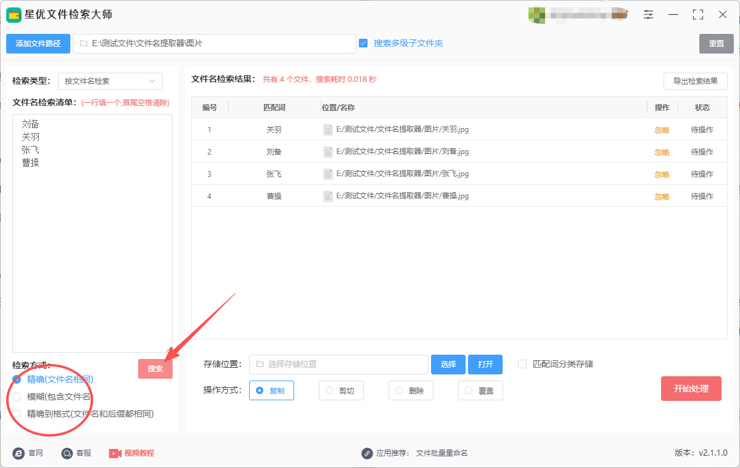Viewport: 740px width, 468px height.
Task: Click the 重置 button
Action: pos(717,44)
